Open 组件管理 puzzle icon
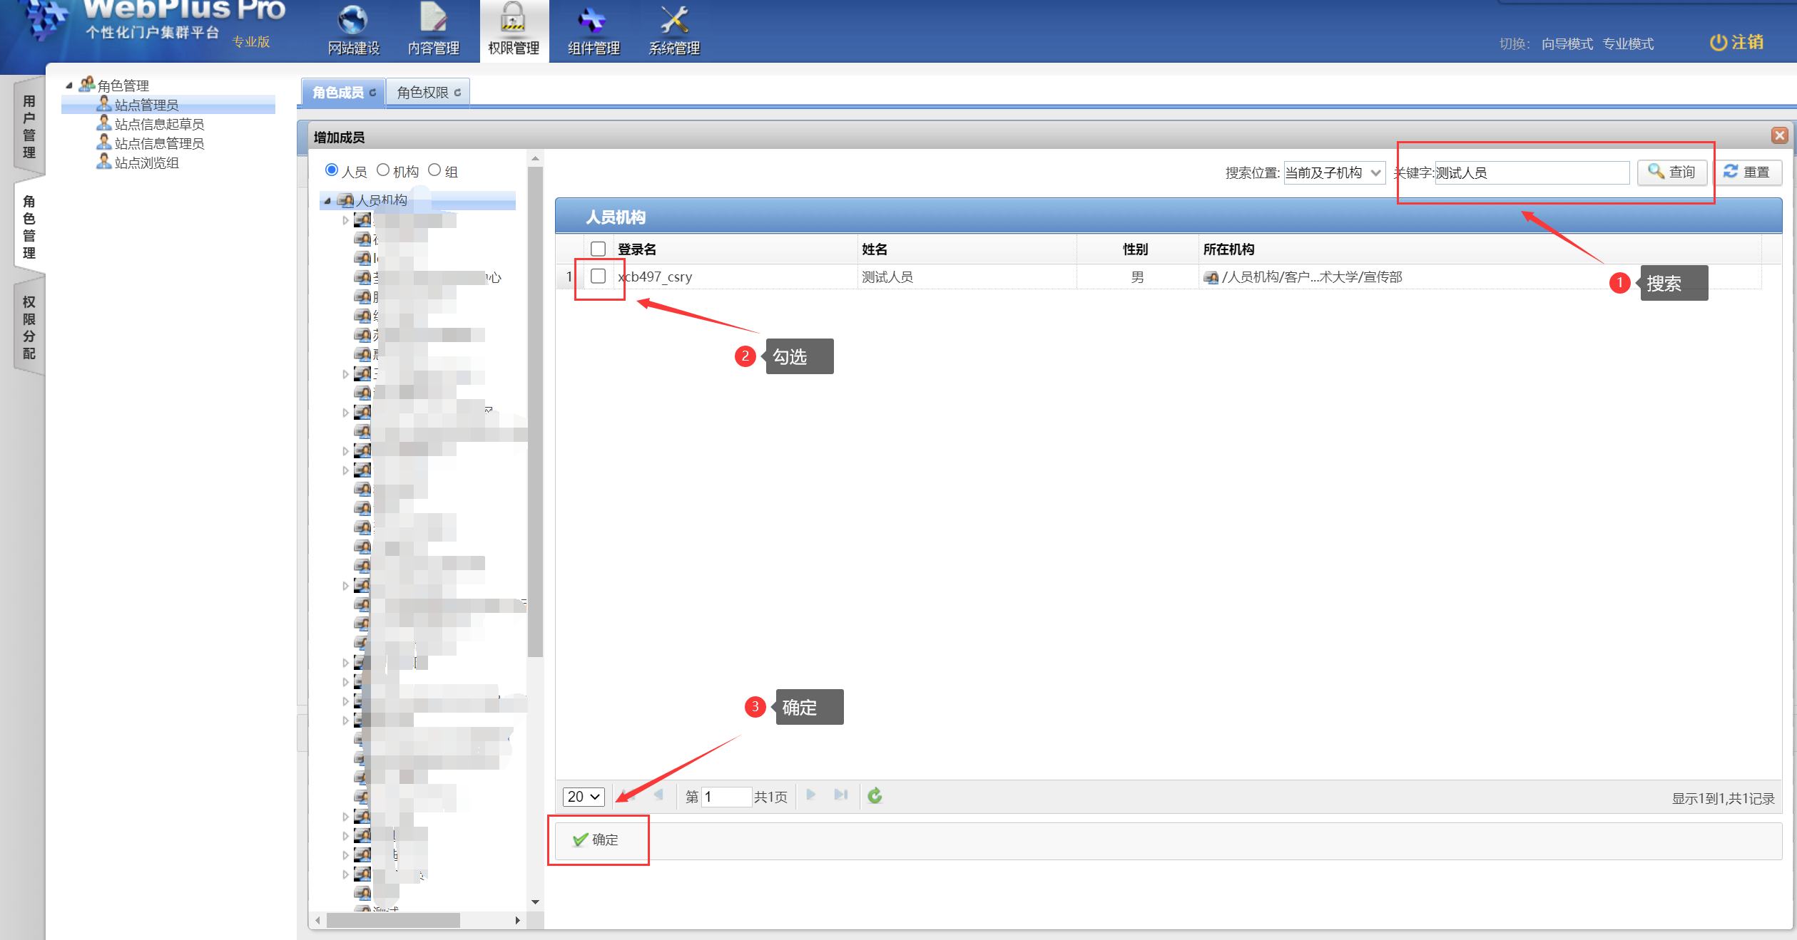 (x=593, y=21)
